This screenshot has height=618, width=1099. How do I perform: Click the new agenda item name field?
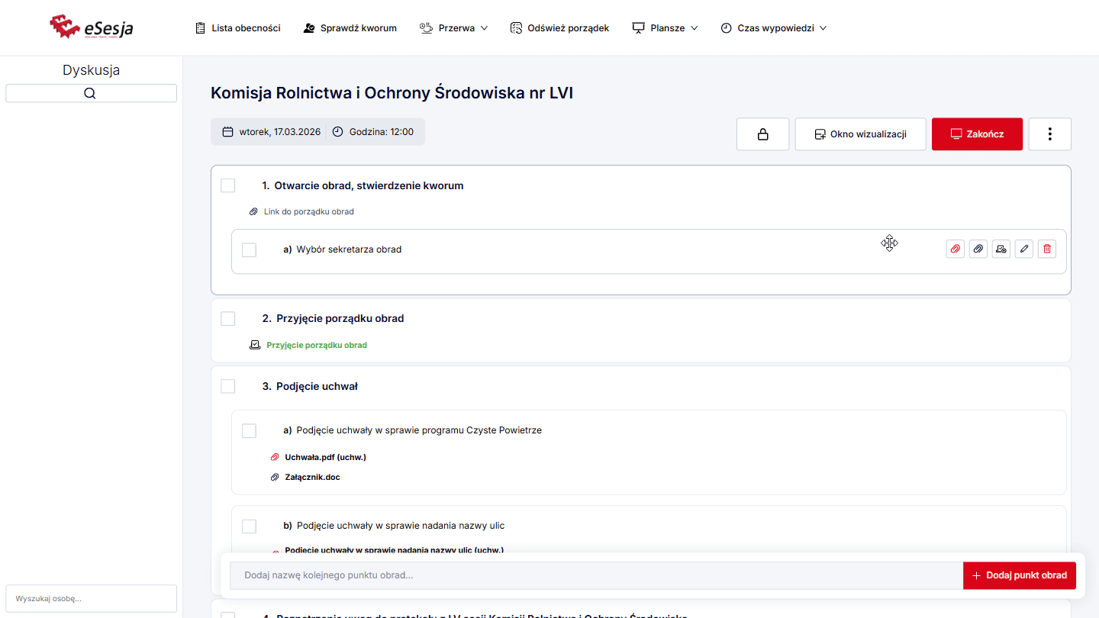pos(595,575)
